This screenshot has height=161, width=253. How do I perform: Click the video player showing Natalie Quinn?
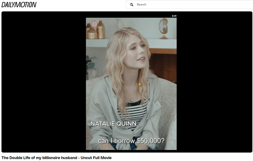click(127, 82)
